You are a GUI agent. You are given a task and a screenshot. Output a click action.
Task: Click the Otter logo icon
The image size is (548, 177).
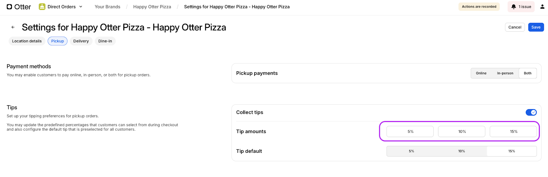10,7
